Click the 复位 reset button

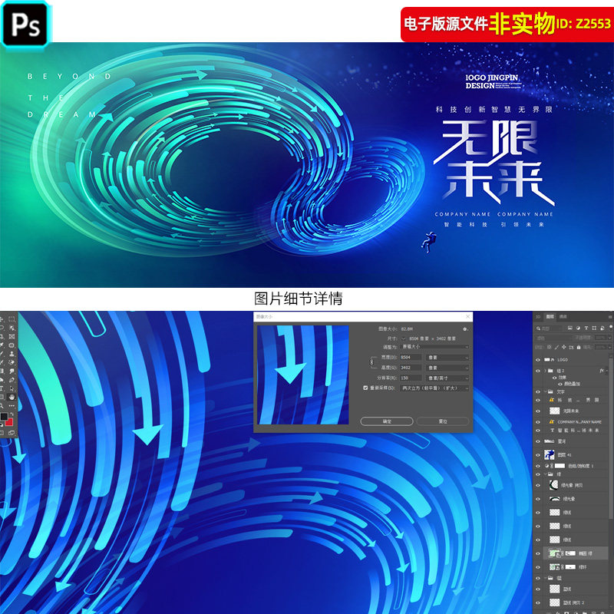click(443, 421)
